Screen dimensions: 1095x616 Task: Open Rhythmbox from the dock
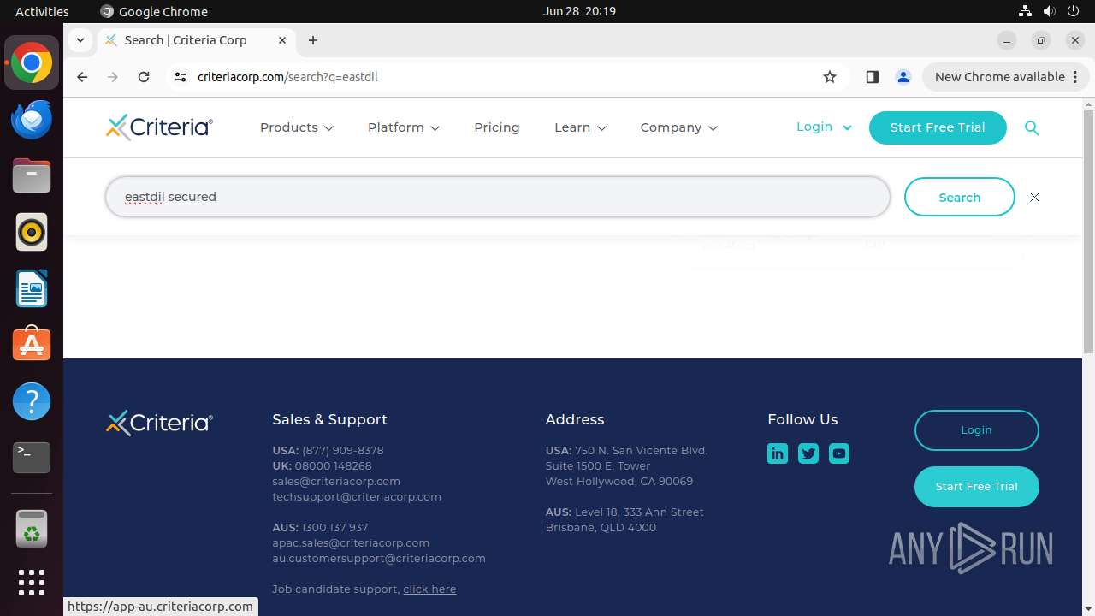click(32, 233)
